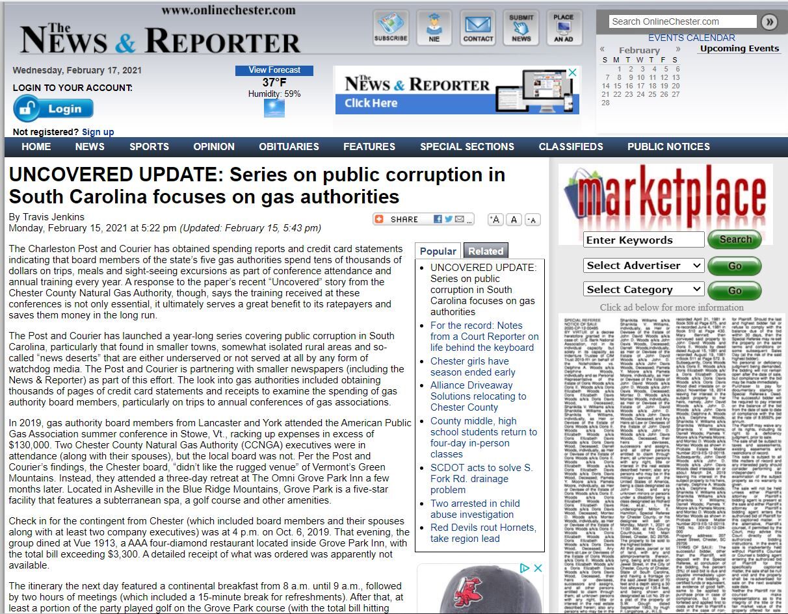Viewport: 788px width, 614px height.
Task: Open the EVENTS CALENDAR link
Action: pyautogui.click(x=691, y=38)
